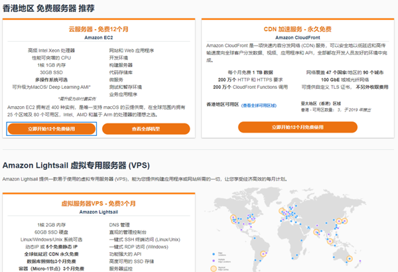Click the 香港地区 免费服务器 推荐 page heading
Image resolution: width=398 pixels, height=272 pixels.
(x=48, y=9)
